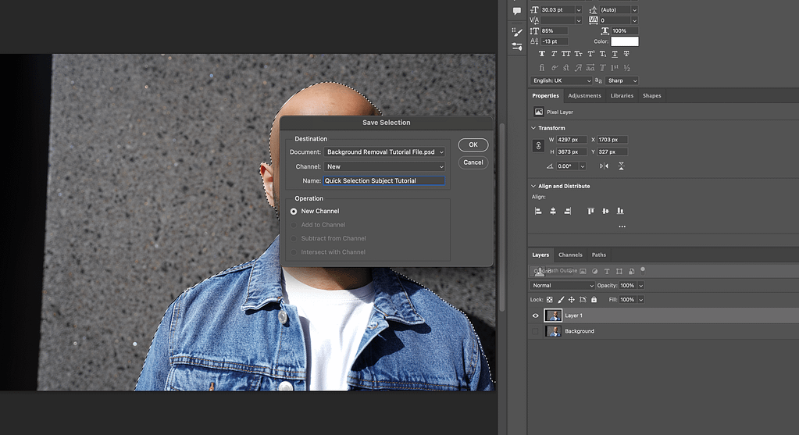
Task: Toggle the underline text style icon
Action: 615,54
